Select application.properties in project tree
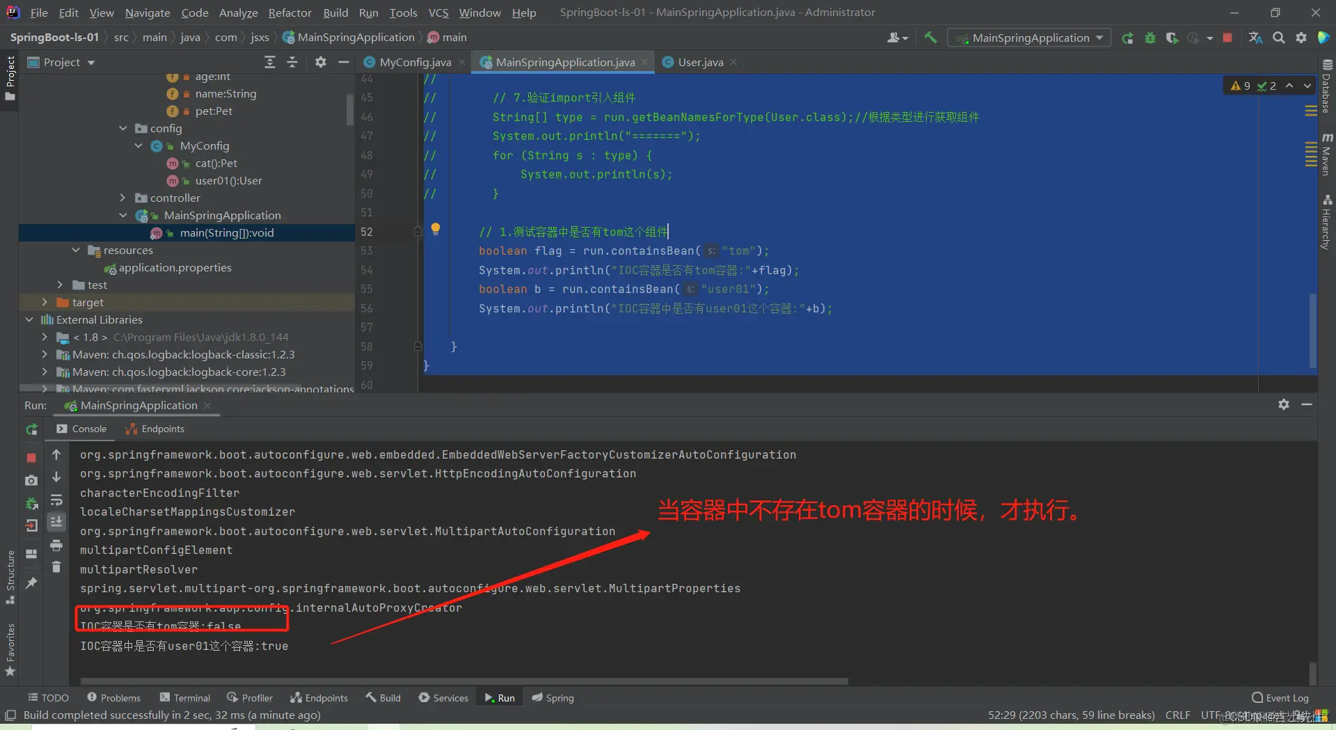 pos(175,267)
